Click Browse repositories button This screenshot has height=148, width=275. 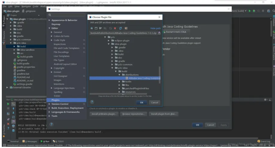coord(133,114)
